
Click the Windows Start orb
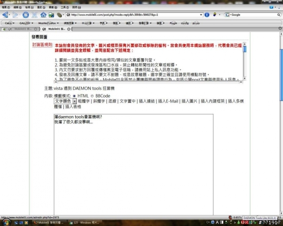coord(6,222)
